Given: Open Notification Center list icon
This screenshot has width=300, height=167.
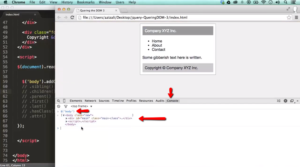Looking at the screenshot, I should click(x=293, y=2).
